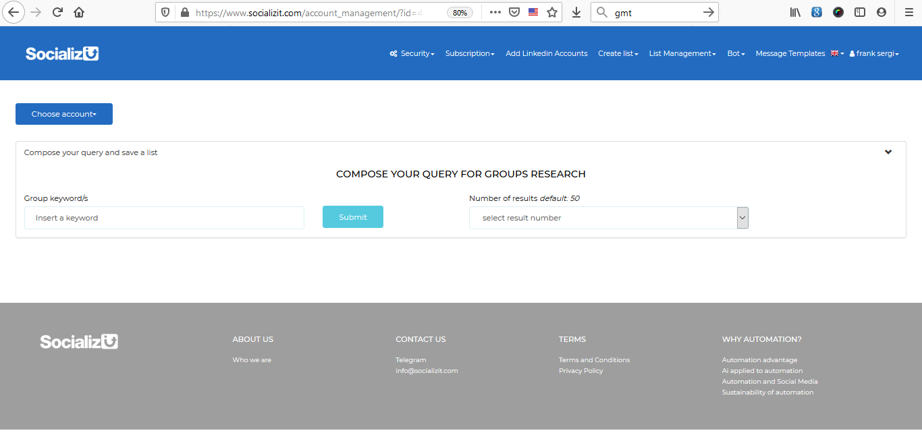Click the info@socializit.com email link
This screenshot has height=435, width=922.
pyautogui.click(x=427, y=371)
